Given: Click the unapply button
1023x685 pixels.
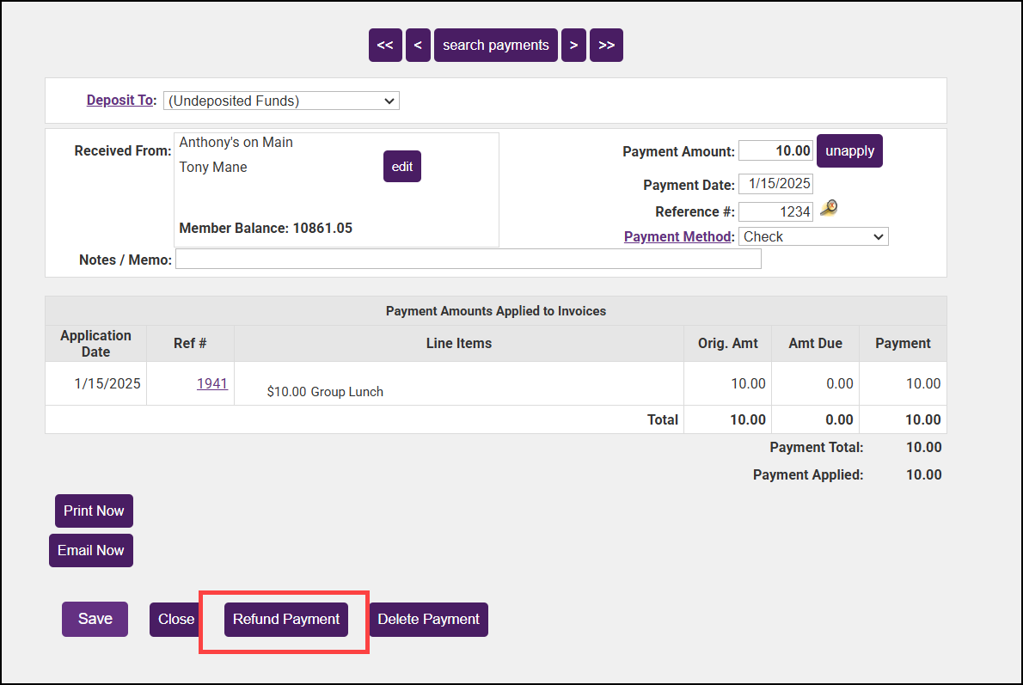Looking at the screenshot, I should (x=849, y=151).
